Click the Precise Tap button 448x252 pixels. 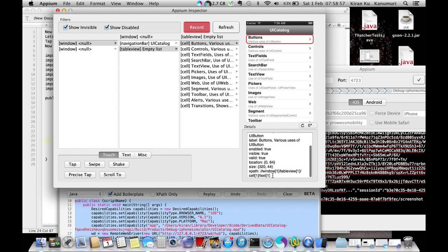coord(80,175)
